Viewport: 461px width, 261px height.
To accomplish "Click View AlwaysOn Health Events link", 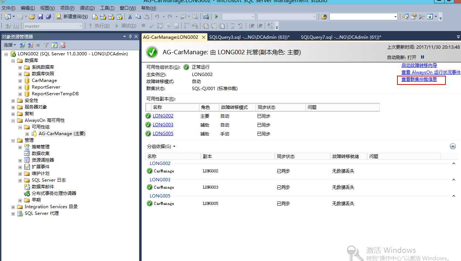I will point(431,72).
